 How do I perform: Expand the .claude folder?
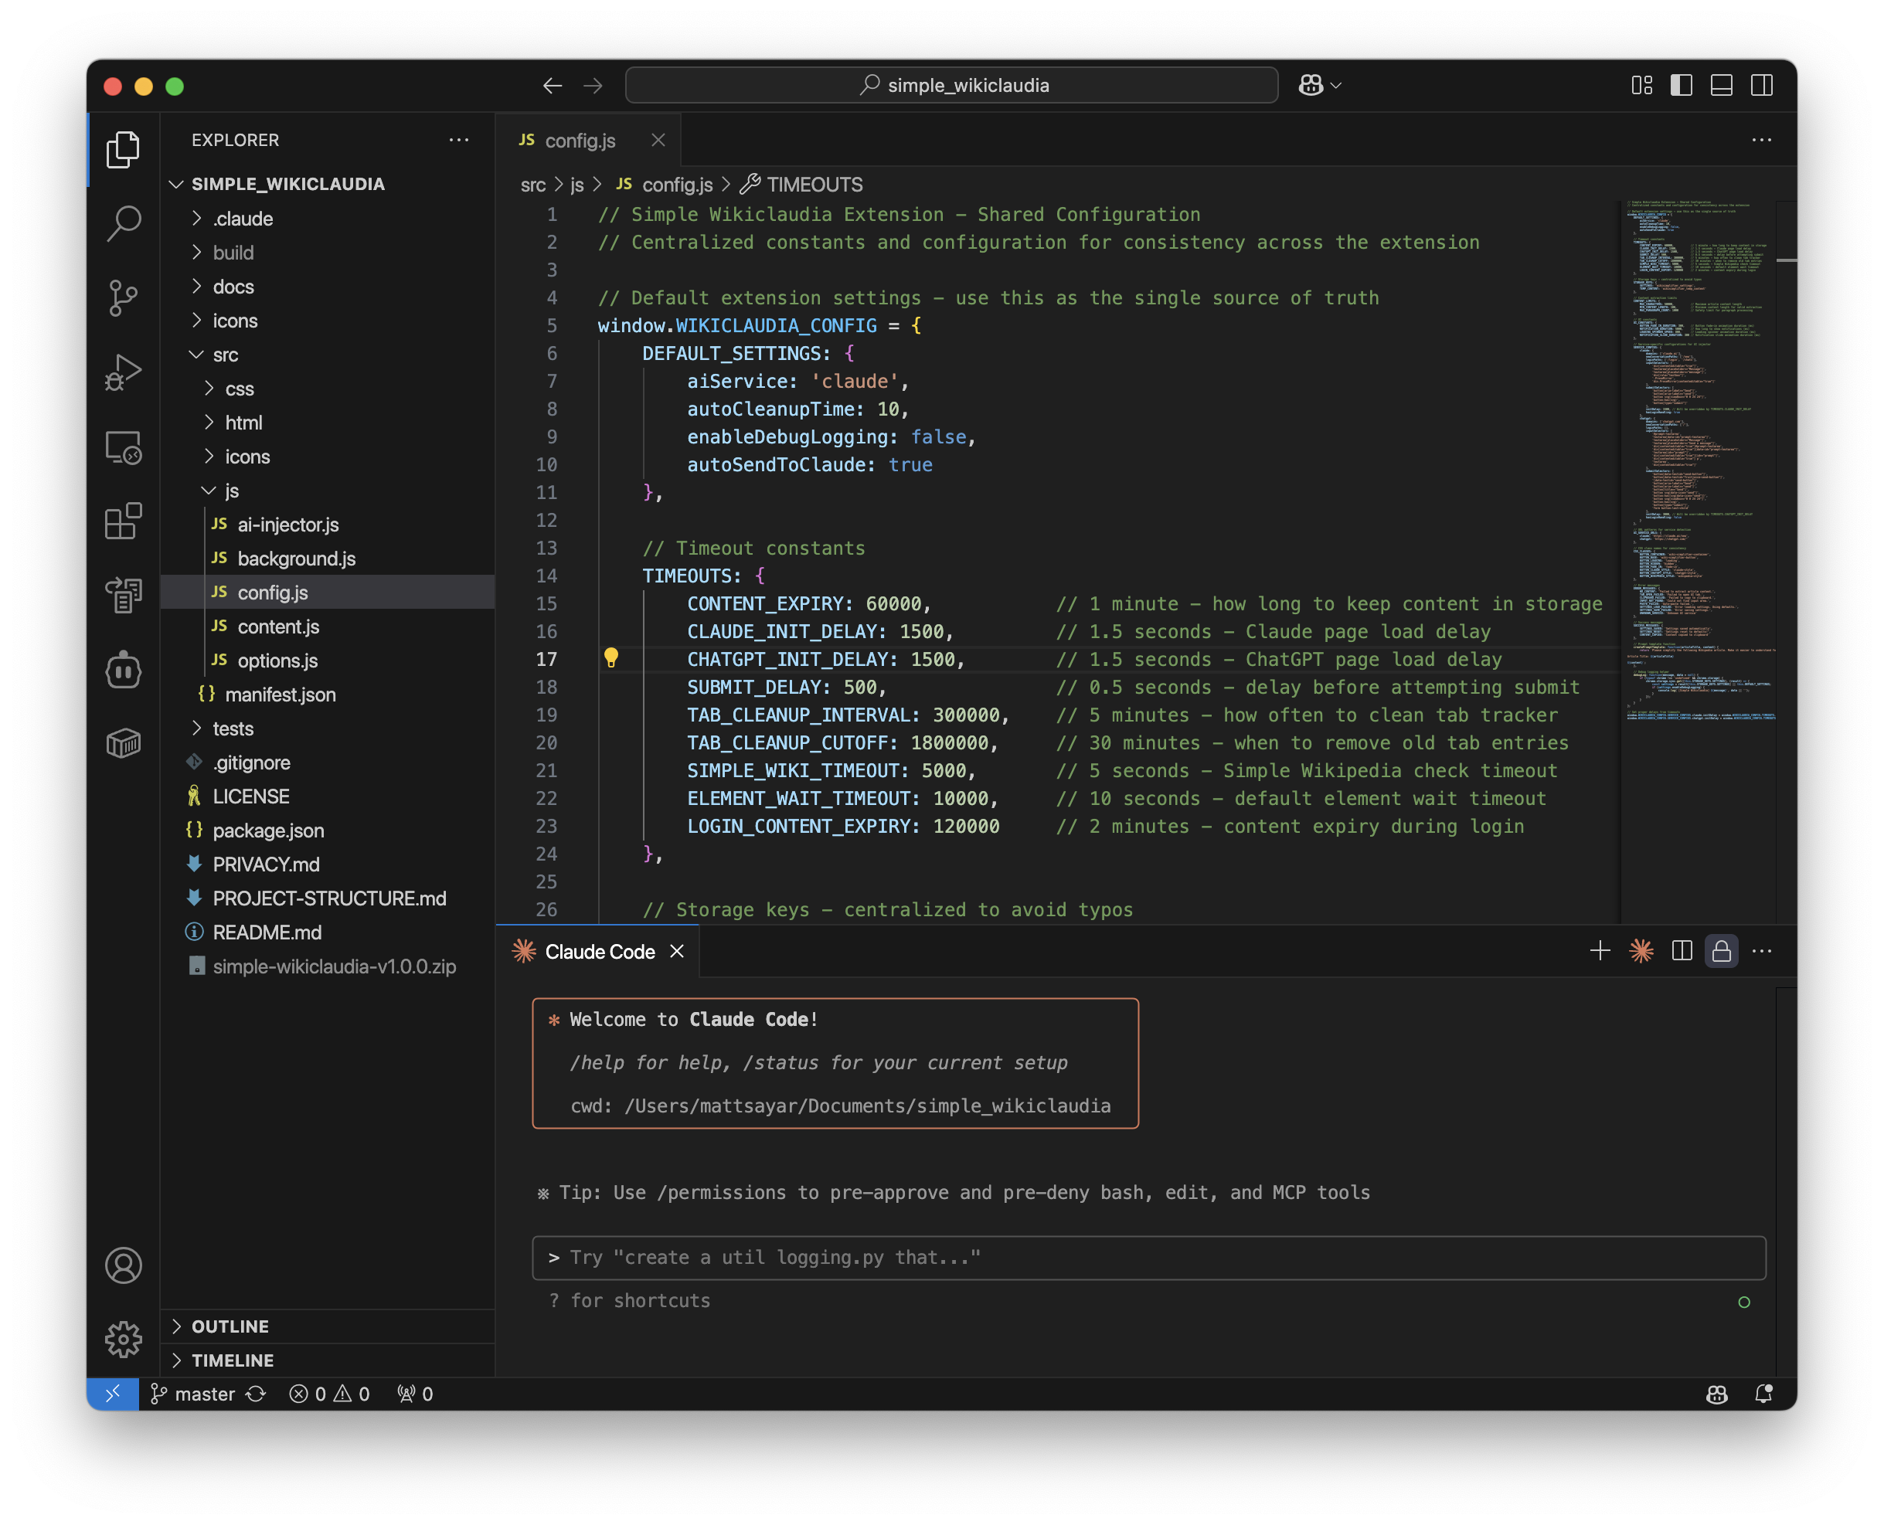pos(328,219)
